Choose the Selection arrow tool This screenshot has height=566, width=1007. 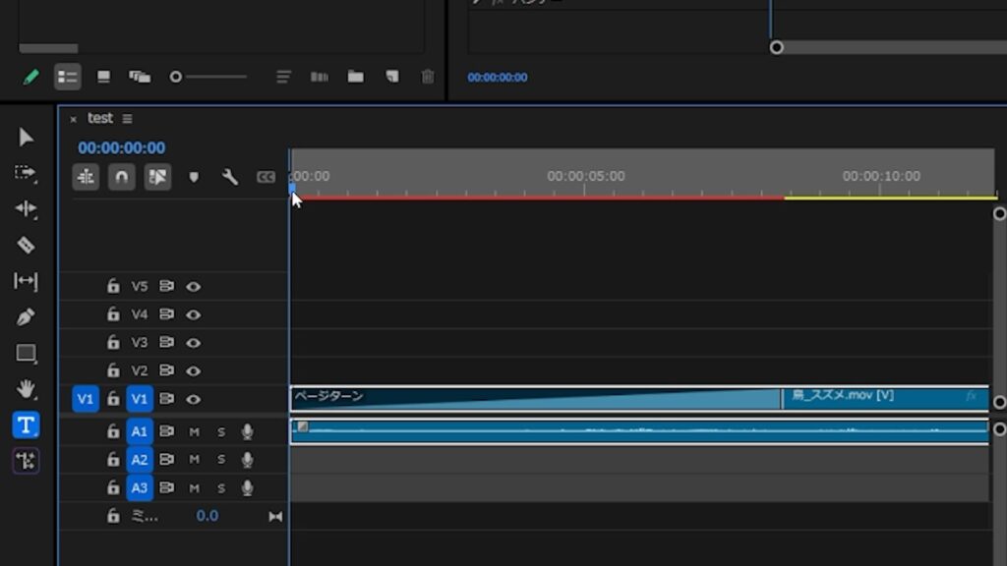(26, 137)
